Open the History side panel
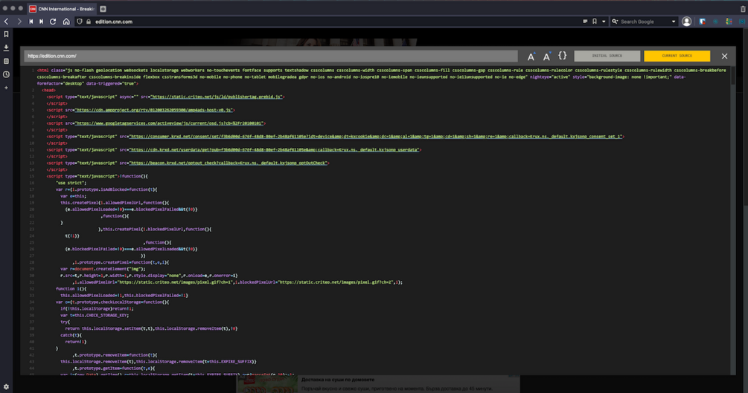748x393 pixels. coord(6,74)
